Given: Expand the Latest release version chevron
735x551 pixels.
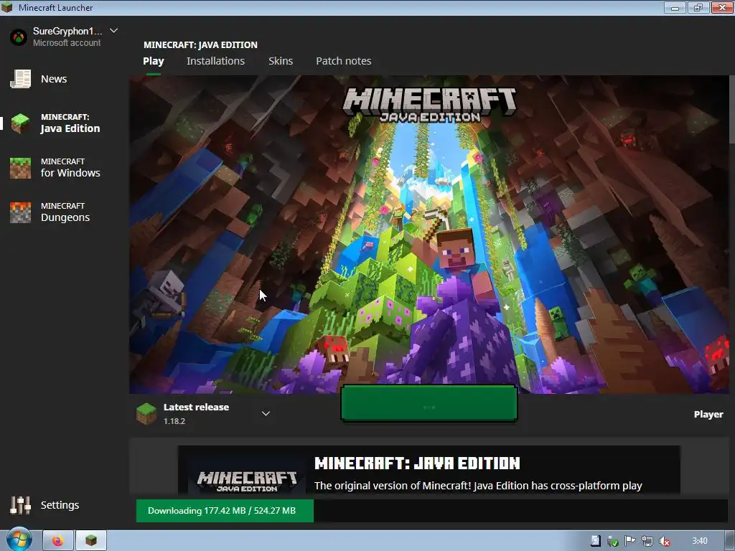Looking at the screenshot, I should (x=266, y=413).
